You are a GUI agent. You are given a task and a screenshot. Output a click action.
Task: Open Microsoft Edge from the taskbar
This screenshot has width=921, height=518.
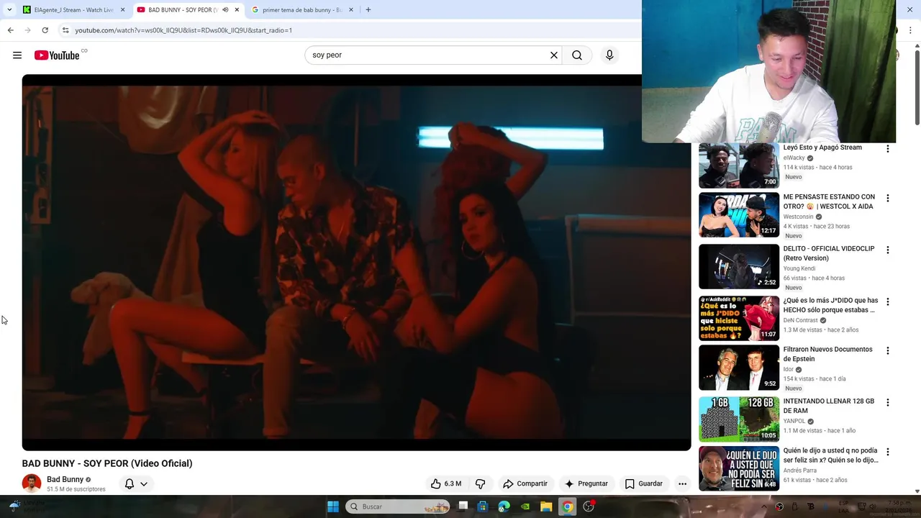click(x=504, y=506)
